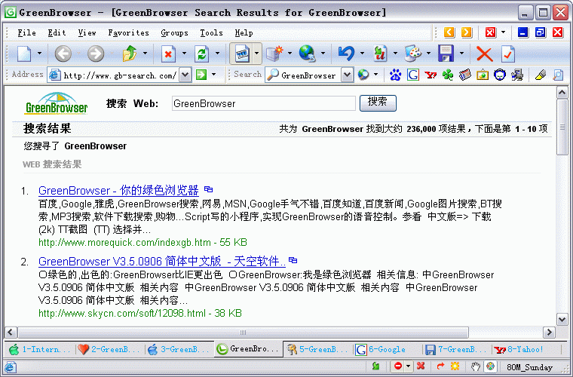Click the globe network toolbar icon
Screen dimensions: 573x377
tap(307, 54)
